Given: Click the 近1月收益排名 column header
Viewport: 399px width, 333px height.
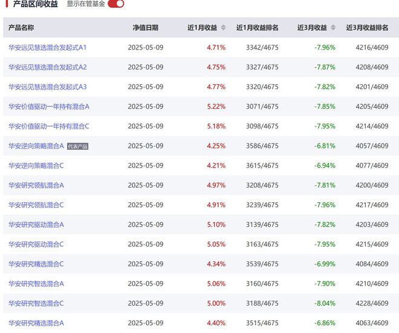Looking at the screenshot, I should coord(258,27).
